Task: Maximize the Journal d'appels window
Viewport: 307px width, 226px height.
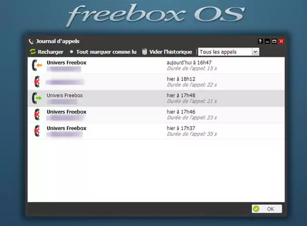Action: (274, 41)
